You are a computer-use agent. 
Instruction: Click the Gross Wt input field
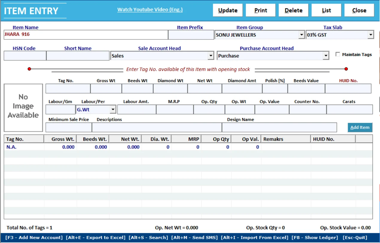pyautogui.click(x=106, y=89)
